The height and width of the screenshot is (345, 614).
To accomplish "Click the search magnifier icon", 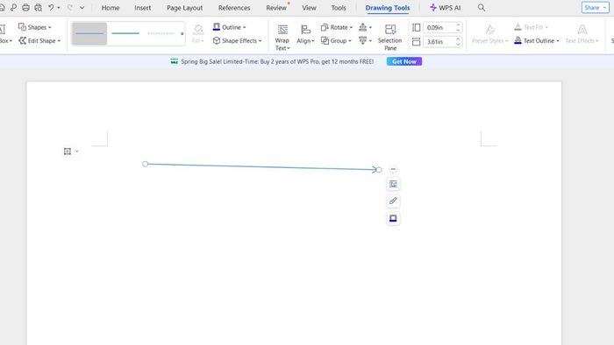I will point(482,7).
